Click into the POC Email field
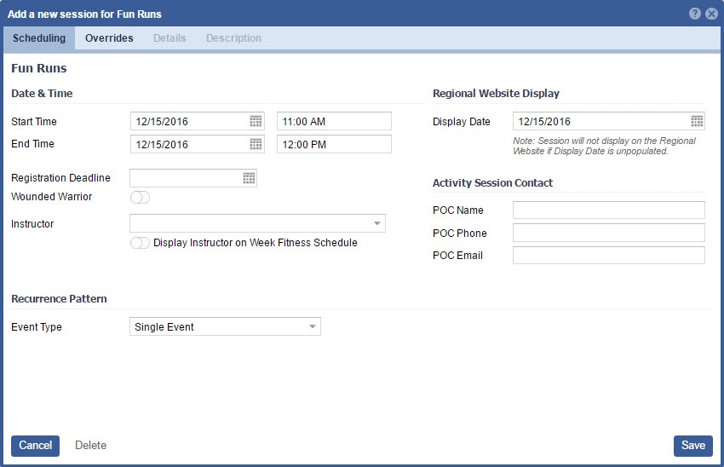This screenshot has width=724, height=467. [x=608, y=256]
